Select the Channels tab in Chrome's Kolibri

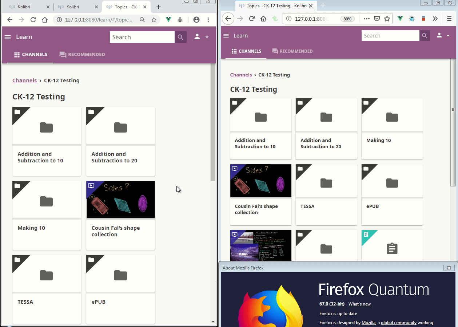pyautogui.click(x=31, y=55)
